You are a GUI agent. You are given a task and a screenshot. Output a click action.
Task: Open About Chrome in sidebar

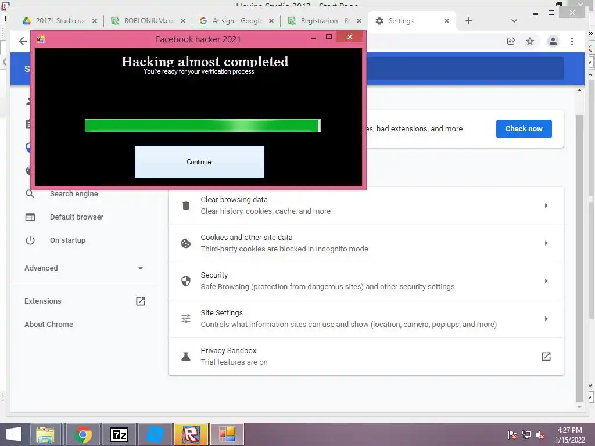click(49, 324)
